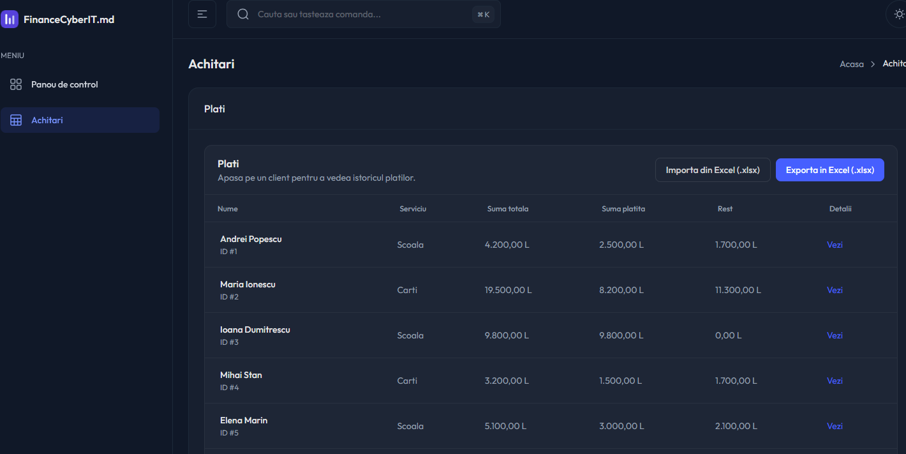Open Vezi details for Andrei Popescu
The width and height of the screenshot is (906, 454).
pos(835,245)
